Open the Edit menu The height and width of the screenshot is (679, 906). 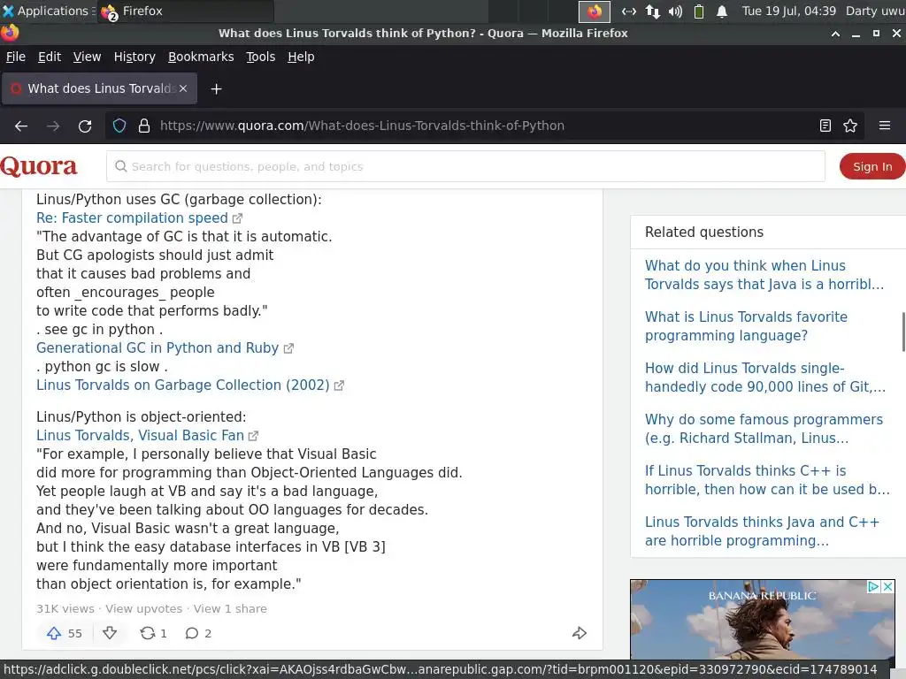pyautogui.click(x=50, y=57)
